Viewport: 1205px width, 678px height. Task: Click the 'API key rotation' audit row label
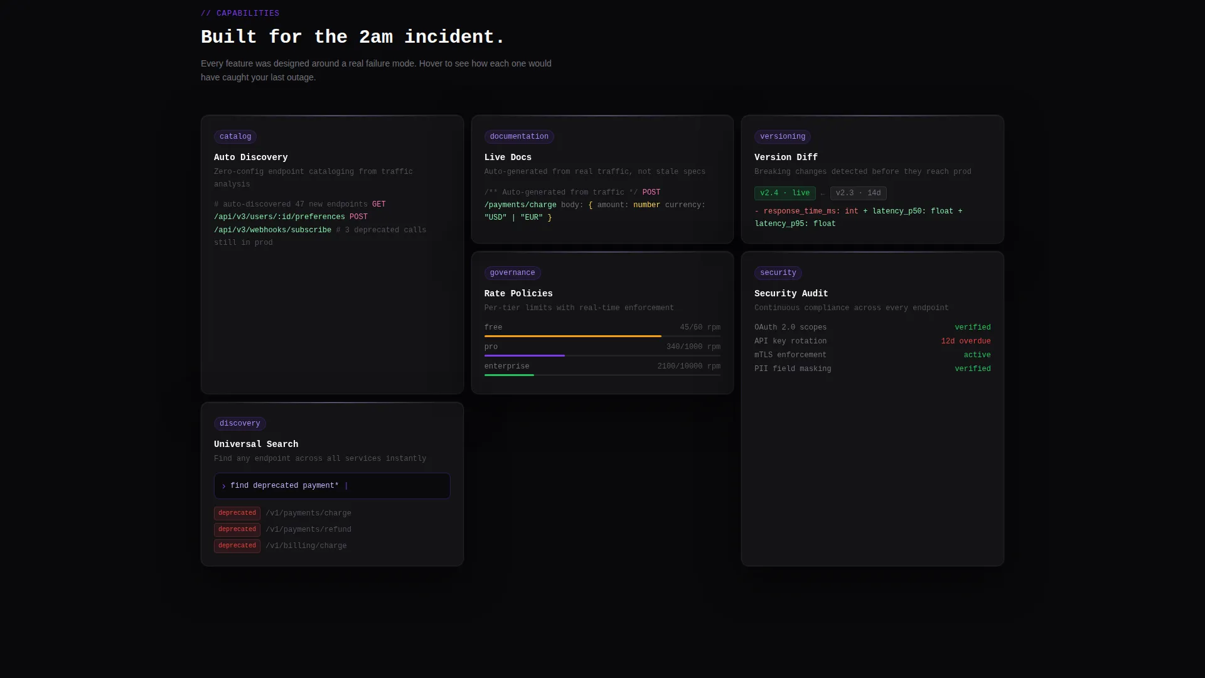[790, 342]
